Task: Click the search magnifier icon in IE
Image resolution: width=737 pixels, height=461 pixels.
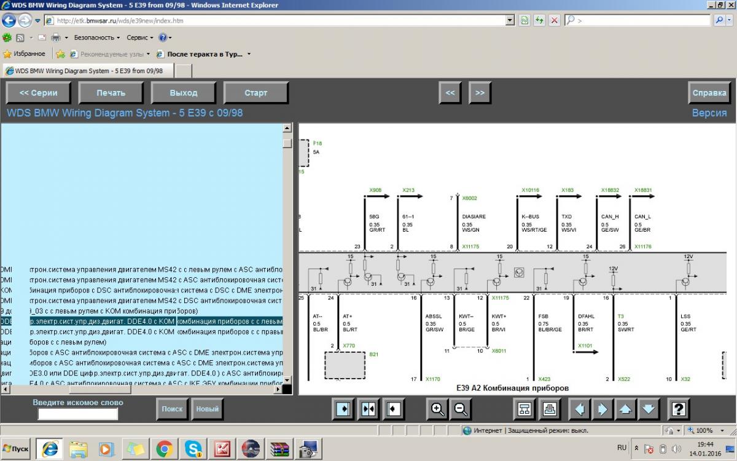Action: [720, 20]
